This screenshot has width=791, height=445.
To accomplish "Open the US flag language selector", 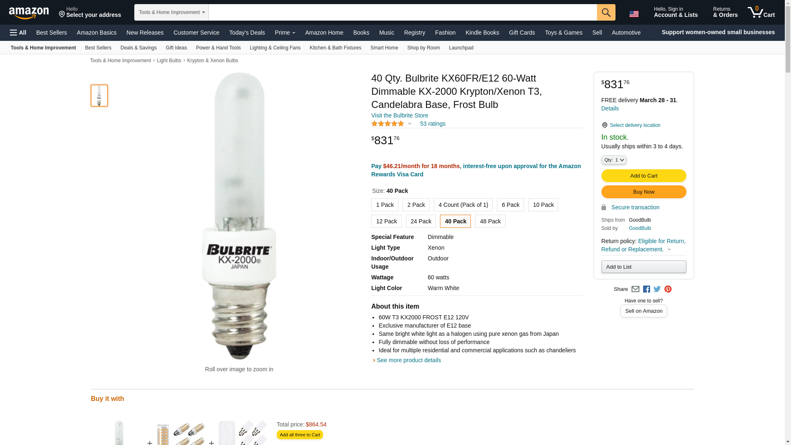I will pos(634,14).
